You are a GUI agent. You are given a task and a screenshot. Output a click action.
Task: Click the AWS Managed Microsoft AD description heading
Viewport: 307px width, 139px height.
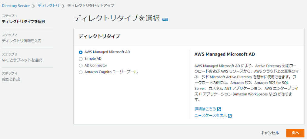(225, 54)
